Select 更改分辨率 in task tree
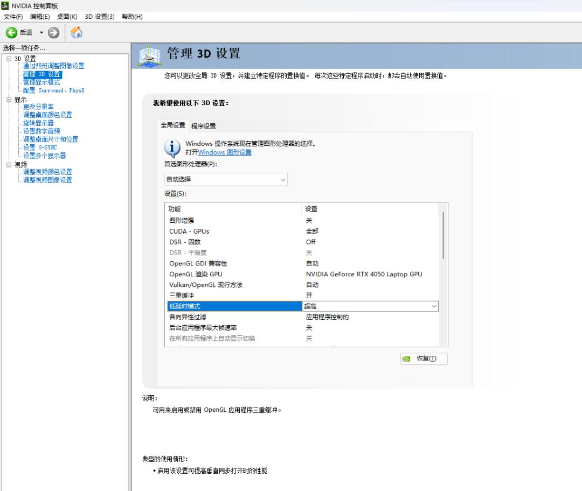 [38, 107]
